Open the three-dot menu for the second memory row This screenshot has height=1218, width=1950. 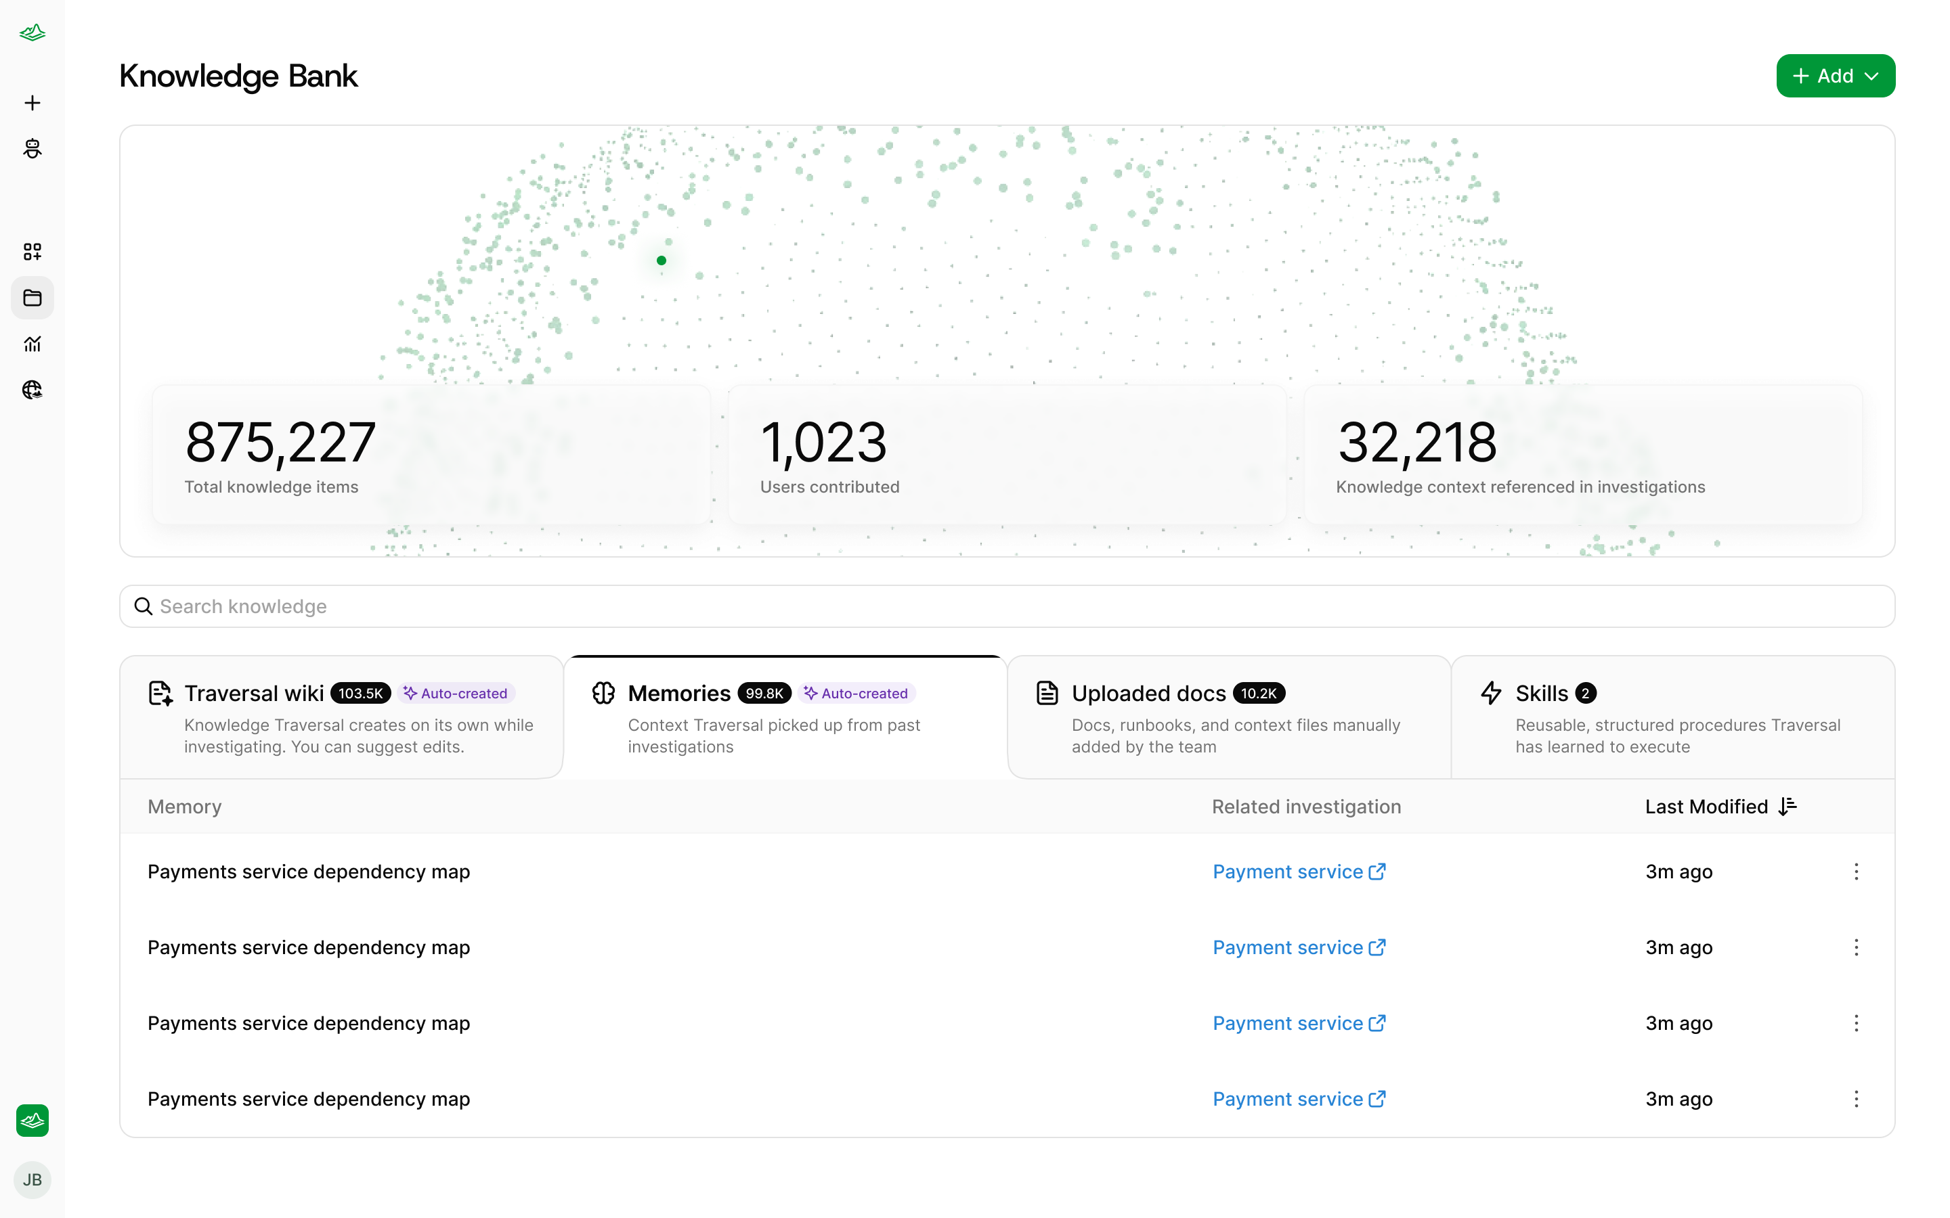click(x=1857, y=947)
